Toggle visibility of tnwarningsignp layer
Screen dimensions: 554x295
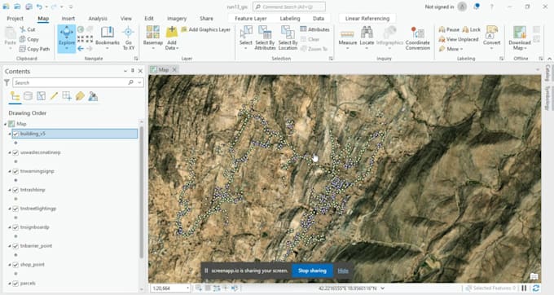(x=15, y=171)
